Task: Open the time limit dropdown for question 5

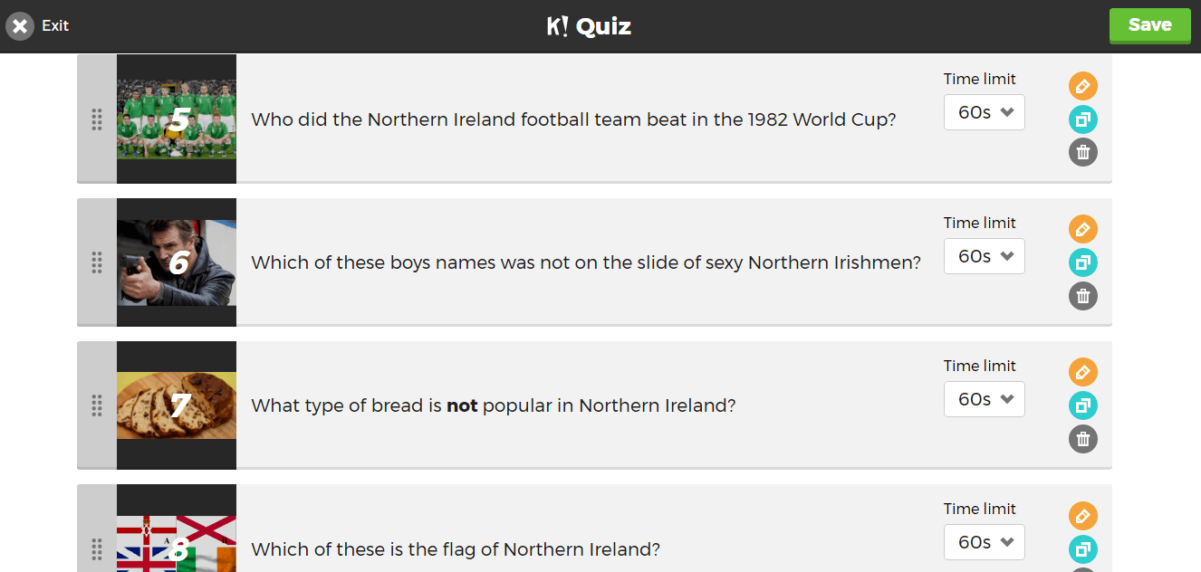Action: coord(985,112)
